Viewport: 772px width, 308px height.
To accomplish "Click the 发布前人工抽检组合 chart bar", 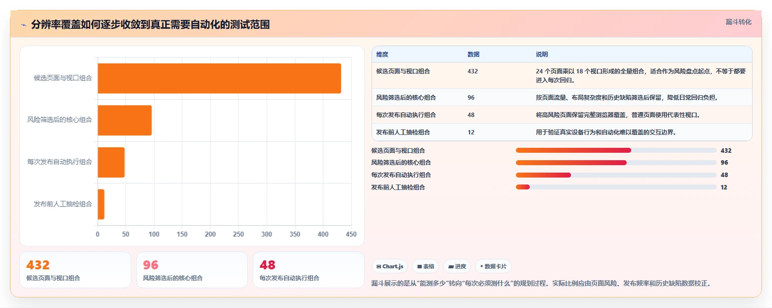I will pyautogui.click(x=101, y=204).
